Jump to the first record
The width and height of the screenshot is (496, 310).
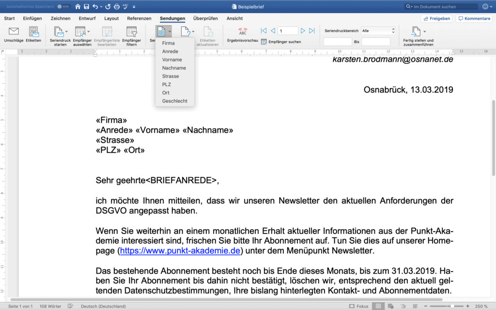pyautogui.click(x=263, y=31)
